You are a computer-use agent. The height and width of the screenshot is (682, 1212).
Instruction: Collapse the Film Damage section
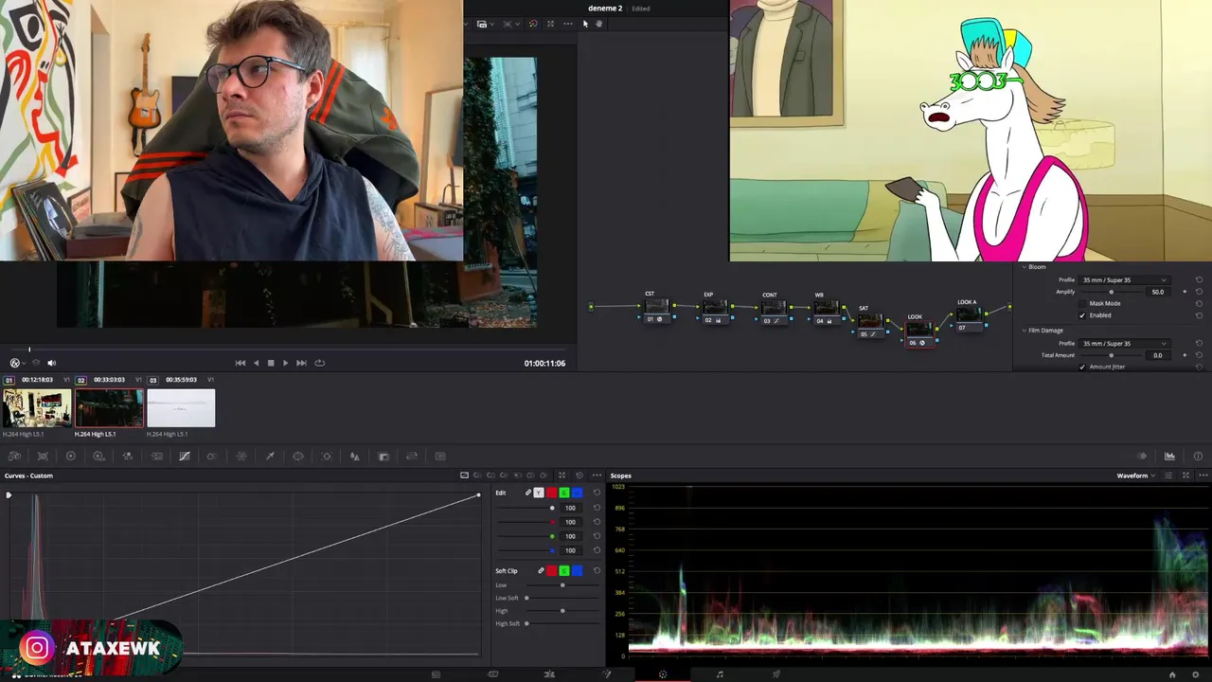[x=1024, y=331]
